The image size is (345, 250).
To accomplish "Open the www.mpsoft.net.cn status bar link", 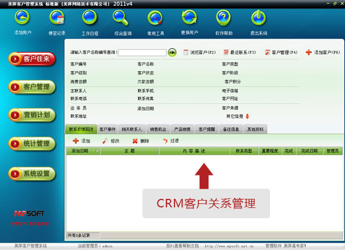I will tap(229, 246).
